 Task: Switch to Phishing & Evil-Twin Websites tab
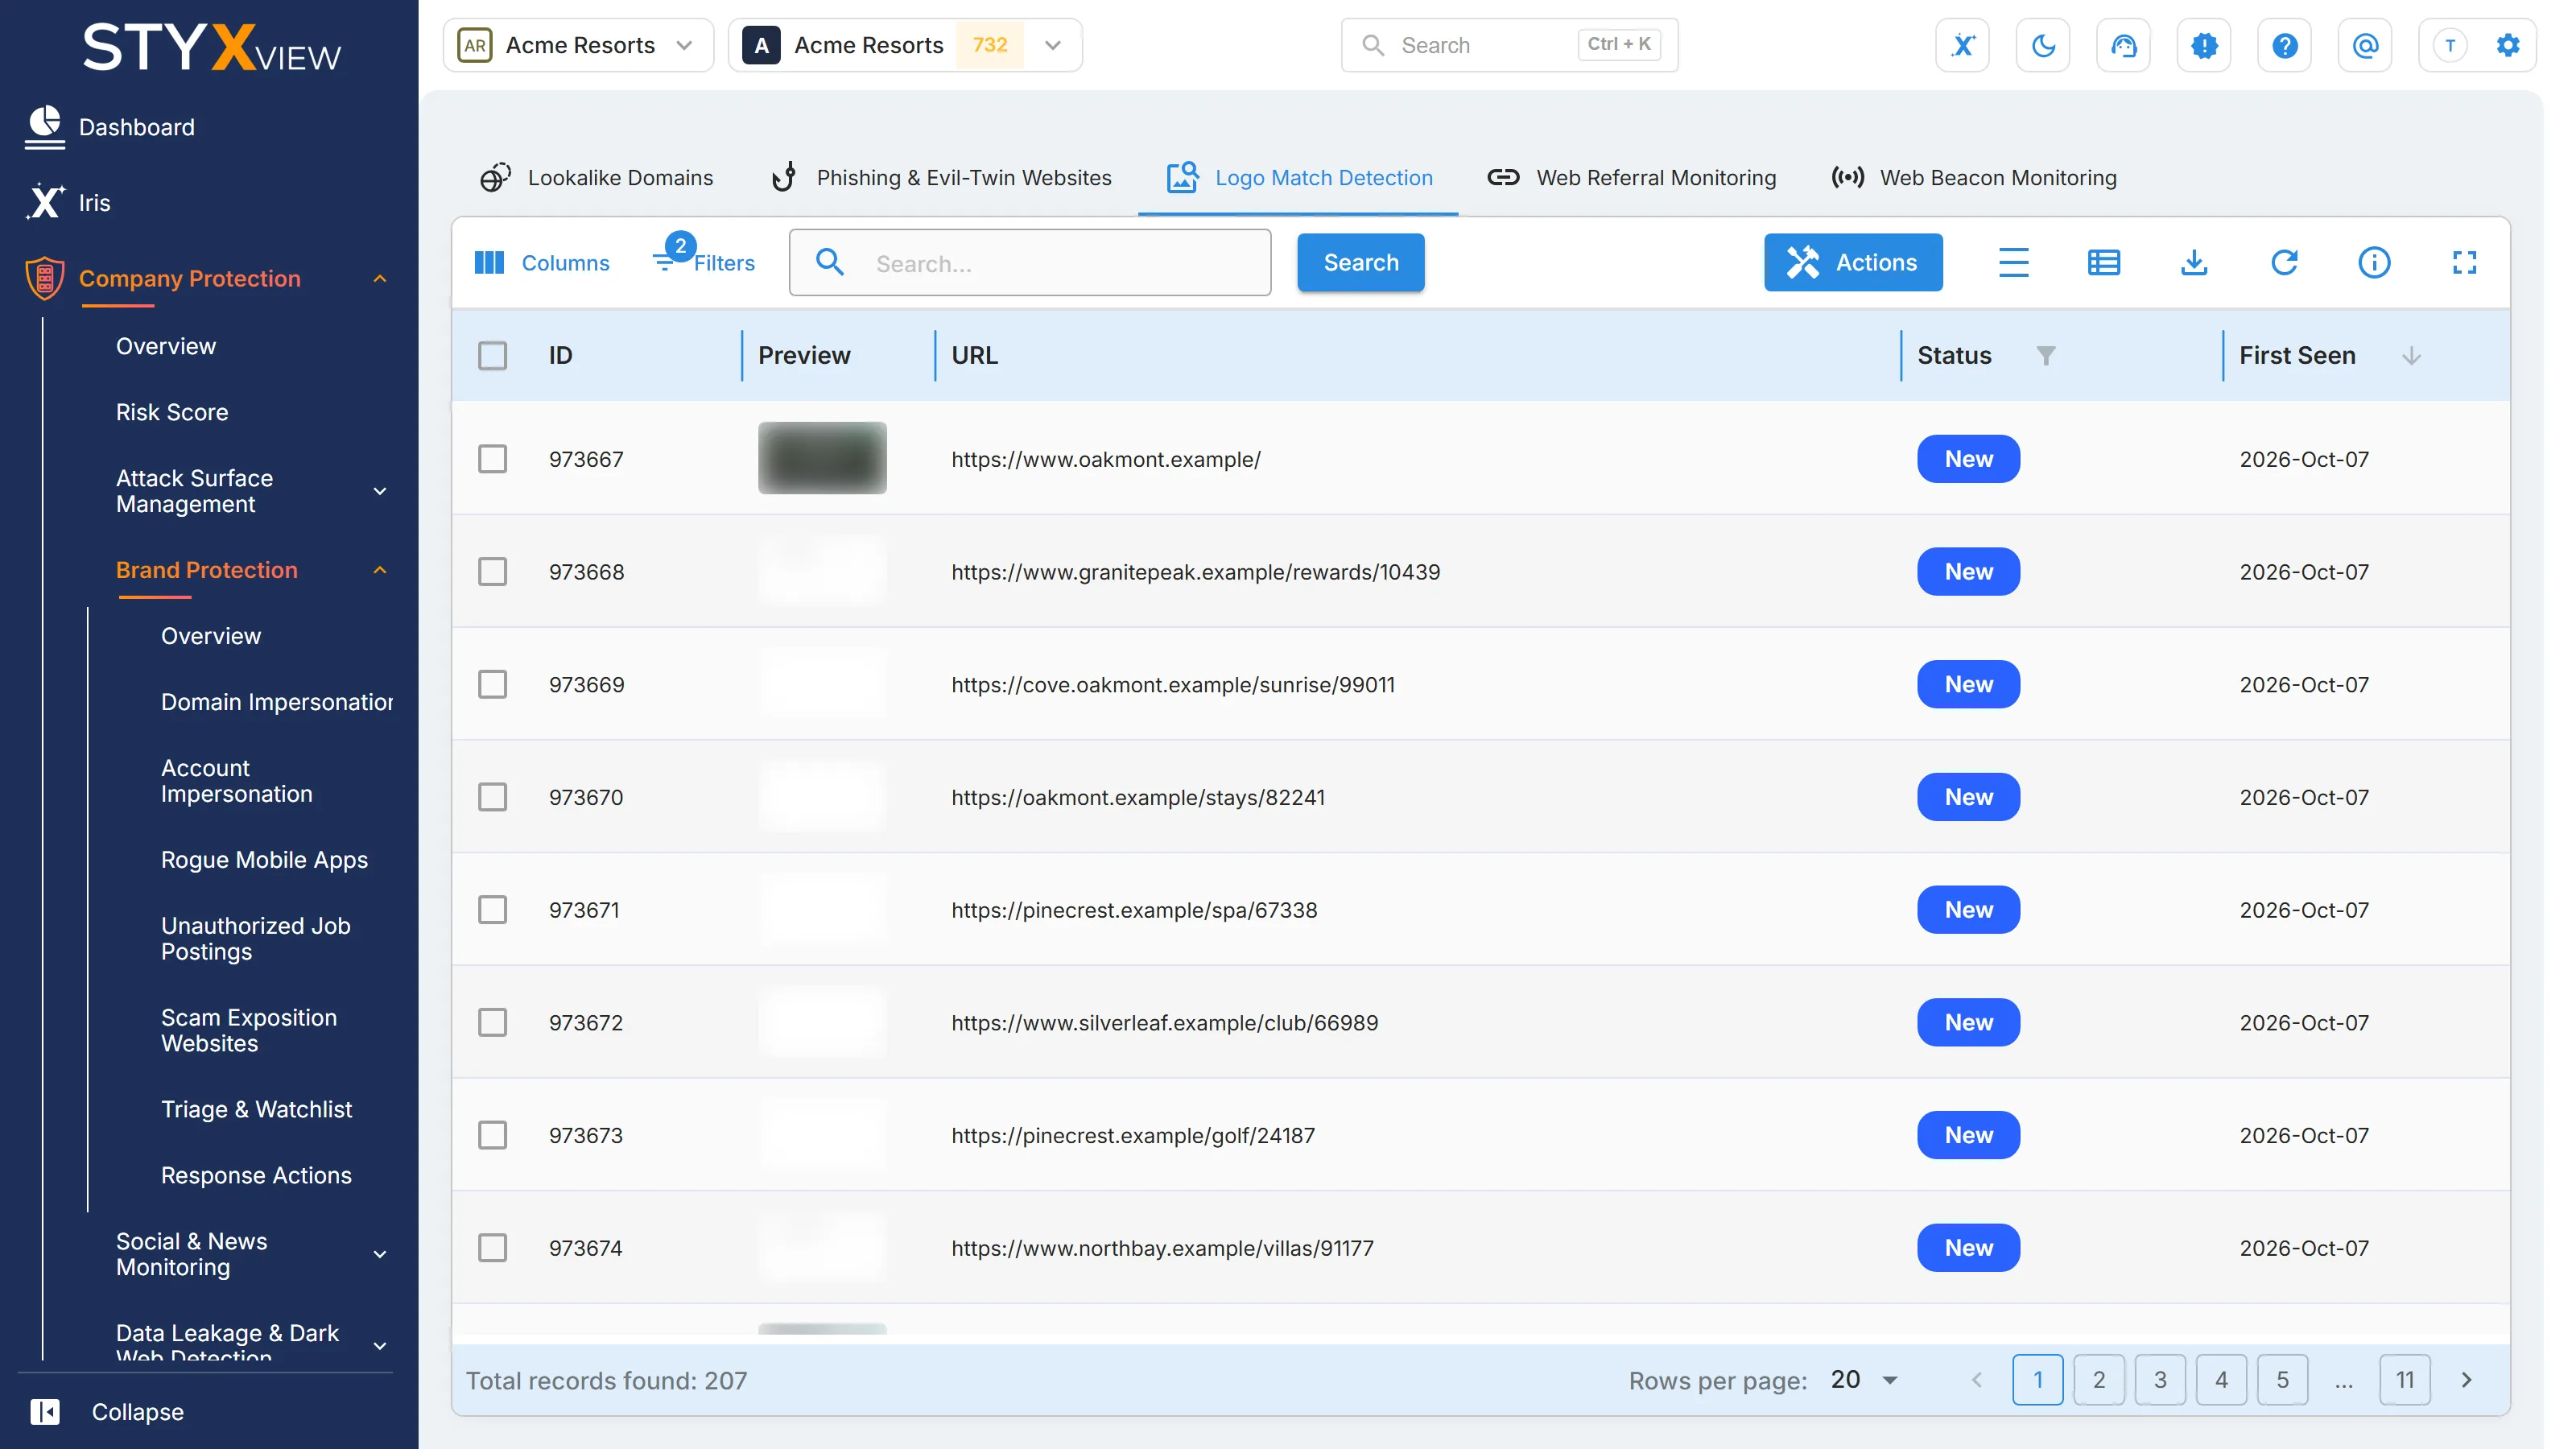pyautogui.click(x=941, y=178)
